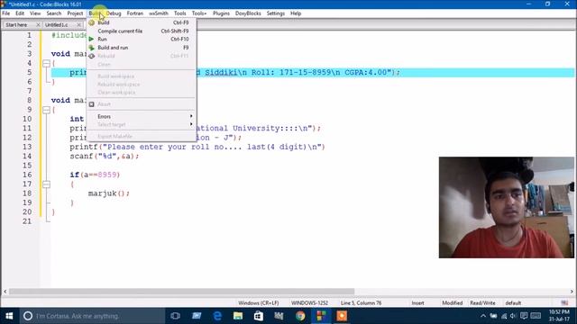
Task: Open the Windows Store taskbar icon
Action: click(259, 316)
